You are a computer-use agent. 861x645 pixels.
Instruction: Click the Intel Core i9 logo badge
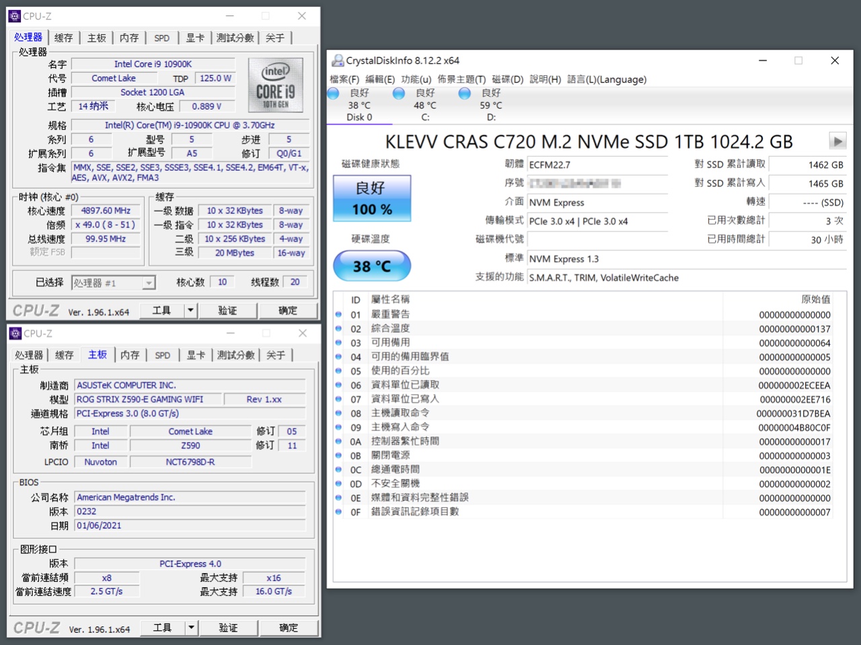point(275,85)
